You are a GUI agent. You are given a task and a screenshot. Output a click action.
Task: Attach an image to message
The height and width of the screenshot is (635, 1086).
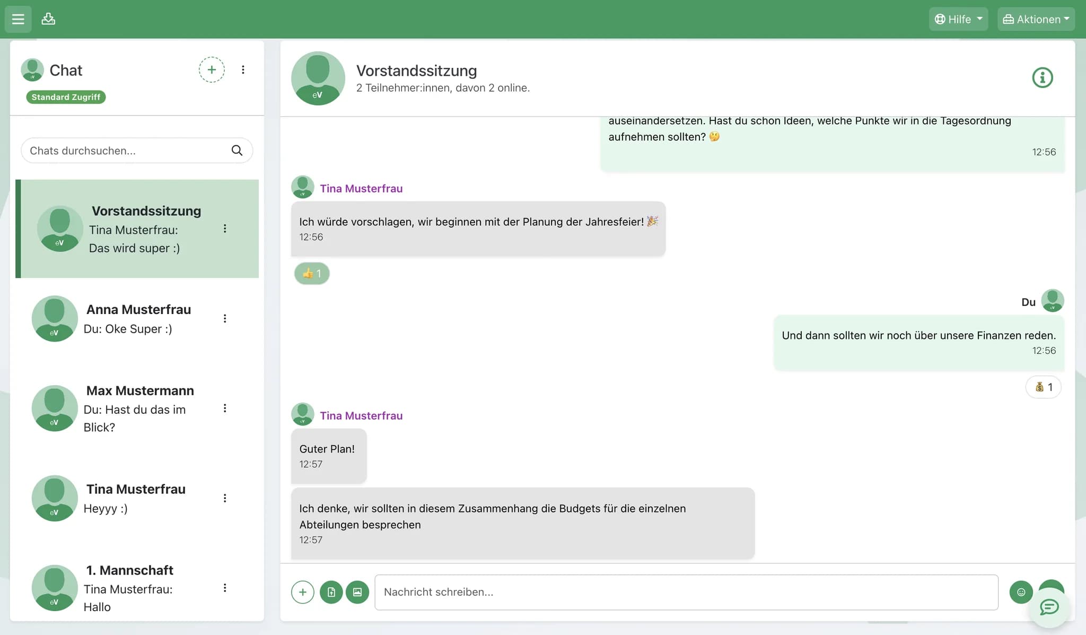coord(357,592)
